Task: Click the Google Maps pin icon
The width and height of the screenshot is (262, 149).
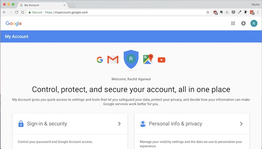Action: coord(148,59)
